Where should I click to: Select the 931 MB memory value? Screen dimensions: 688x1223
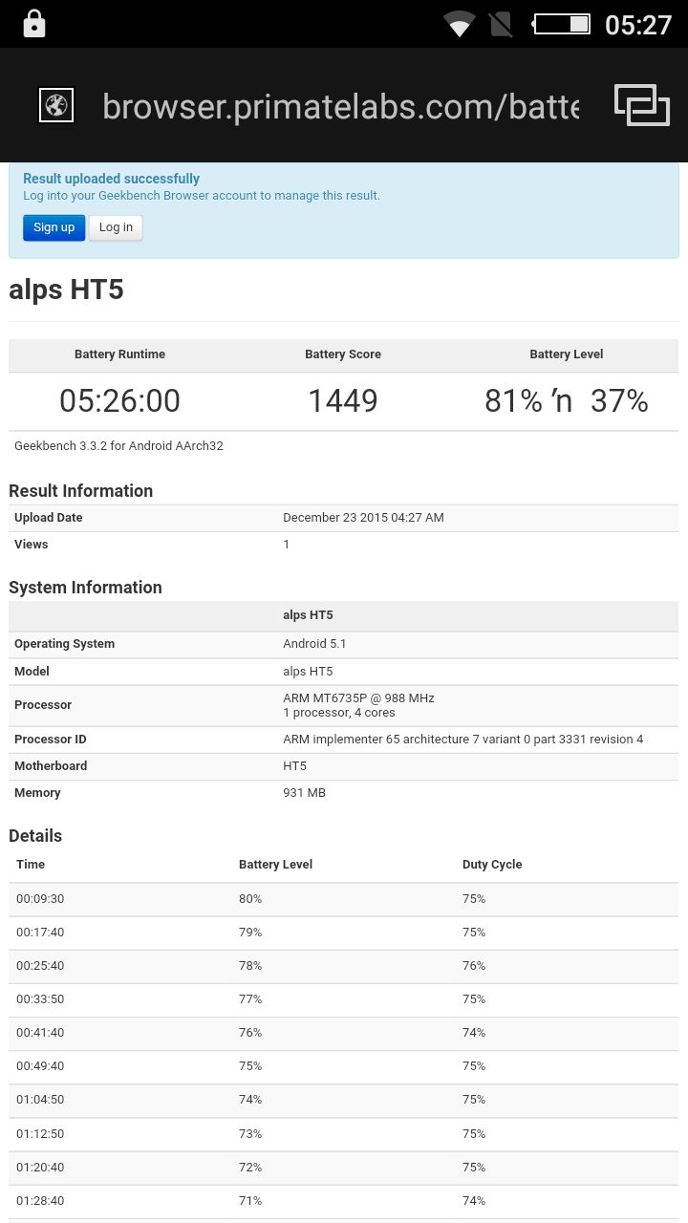pos(304,793)
